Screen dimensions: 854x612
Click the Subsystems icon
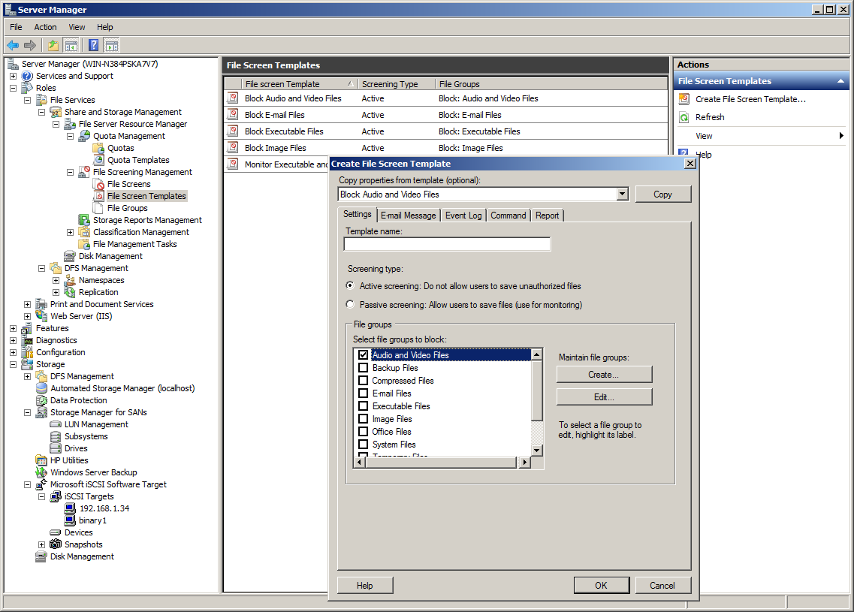coord(56,436)
